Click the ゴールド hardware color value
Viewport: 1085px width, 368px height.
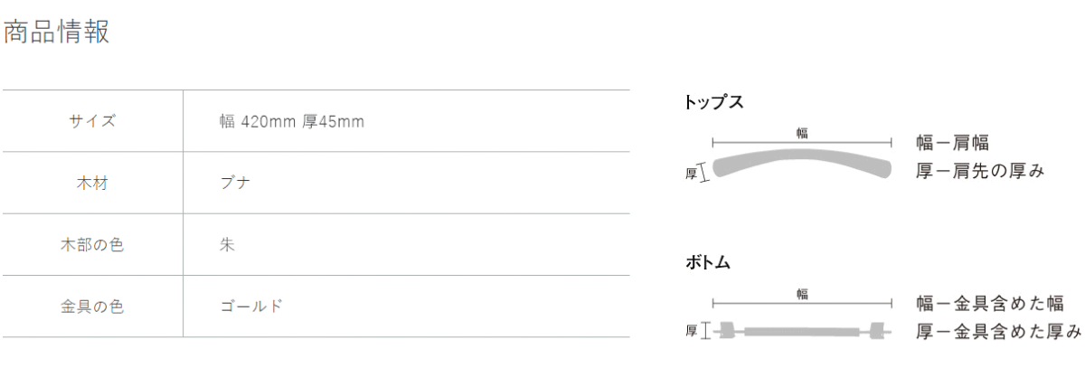[251, 307]
